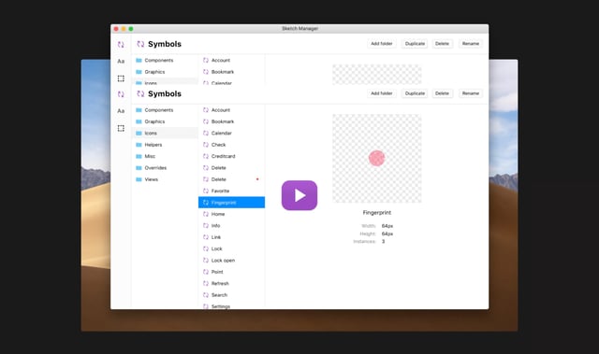Click the folder icon of the Overrides row
599x354 pixels.
coord(139,168)
